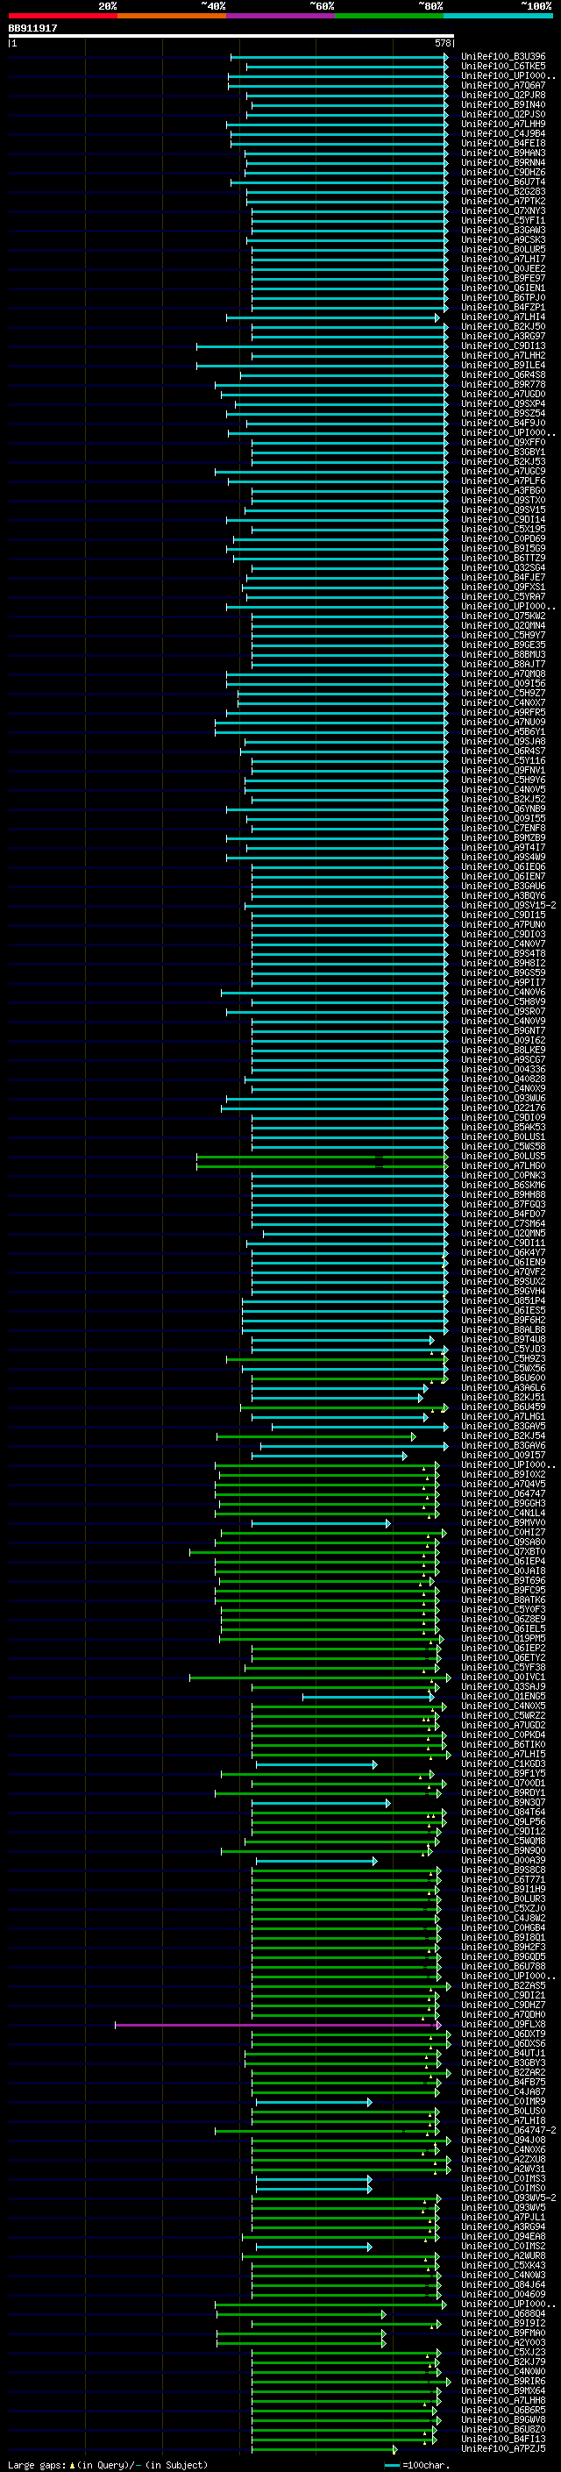The height and width of the screenshot is (2472, 561).
Task: Click the red 20% identity color segment
Action: (x=62, y=16)
